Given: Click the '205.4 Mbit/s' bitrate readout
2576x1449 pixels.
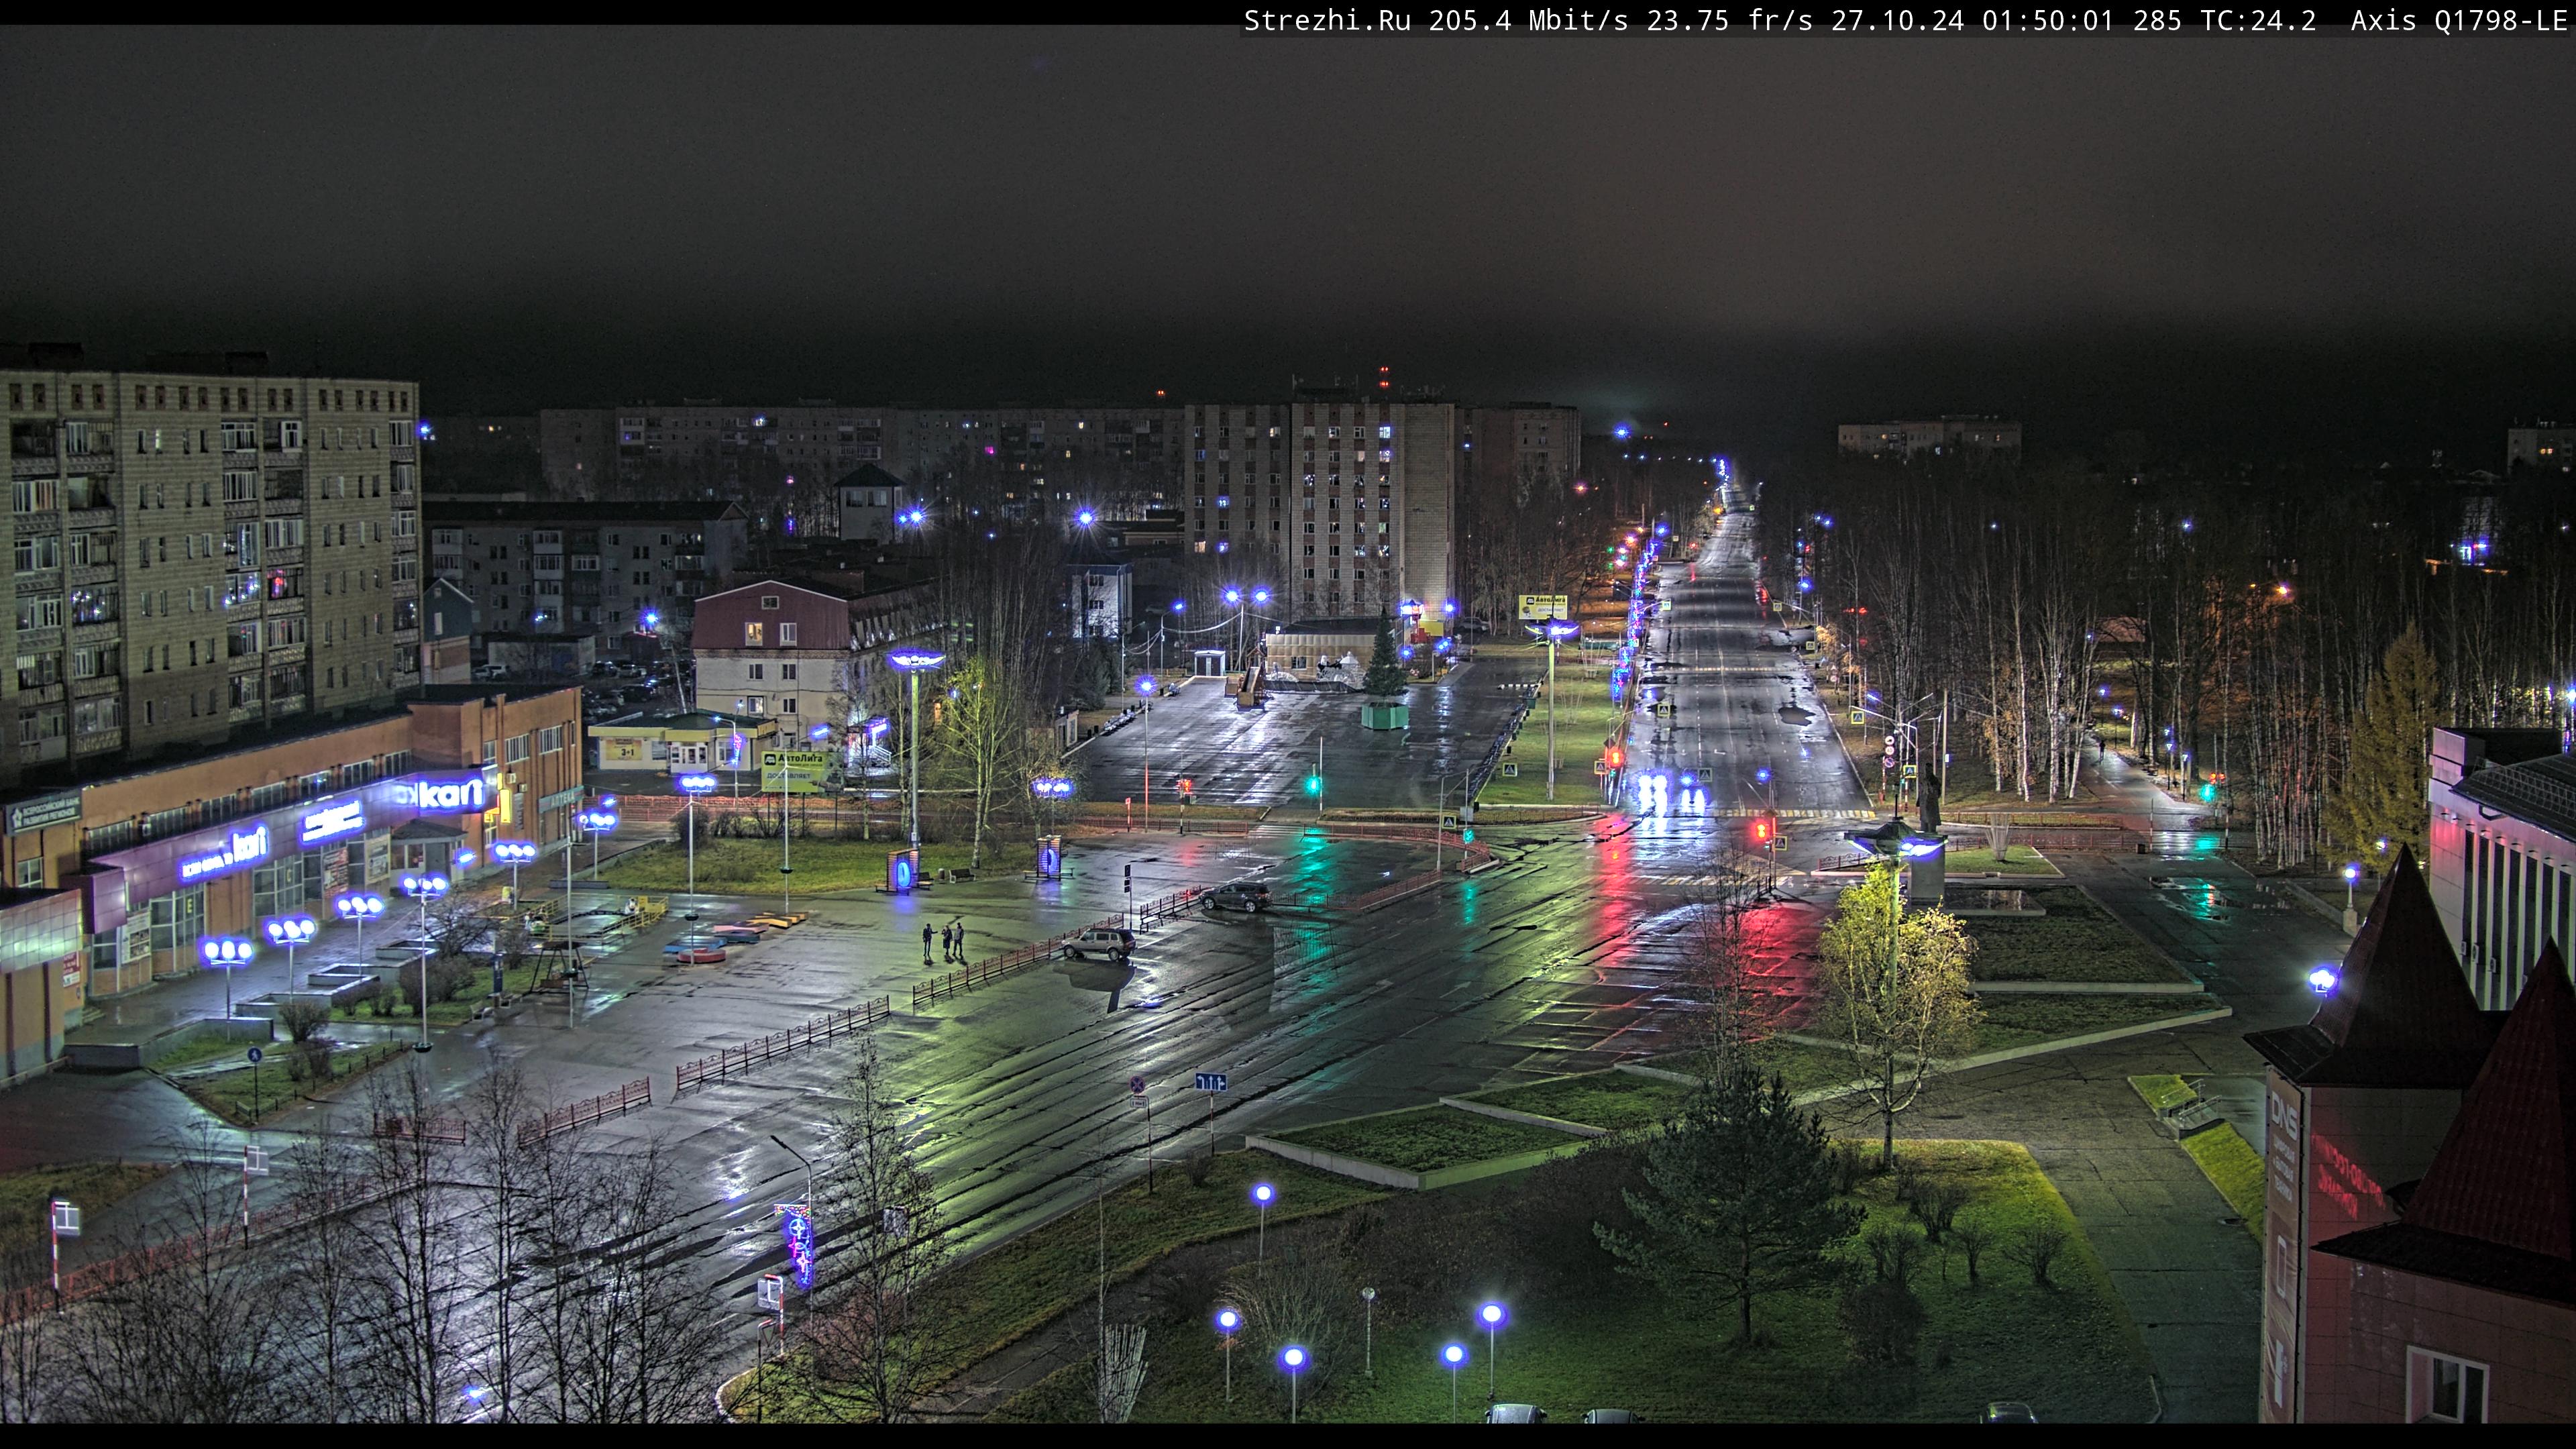Looking at the screenshot, I should coord(1528,20).
